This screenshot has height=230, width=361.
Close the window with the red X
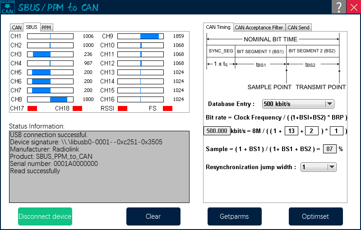[354, 7]
